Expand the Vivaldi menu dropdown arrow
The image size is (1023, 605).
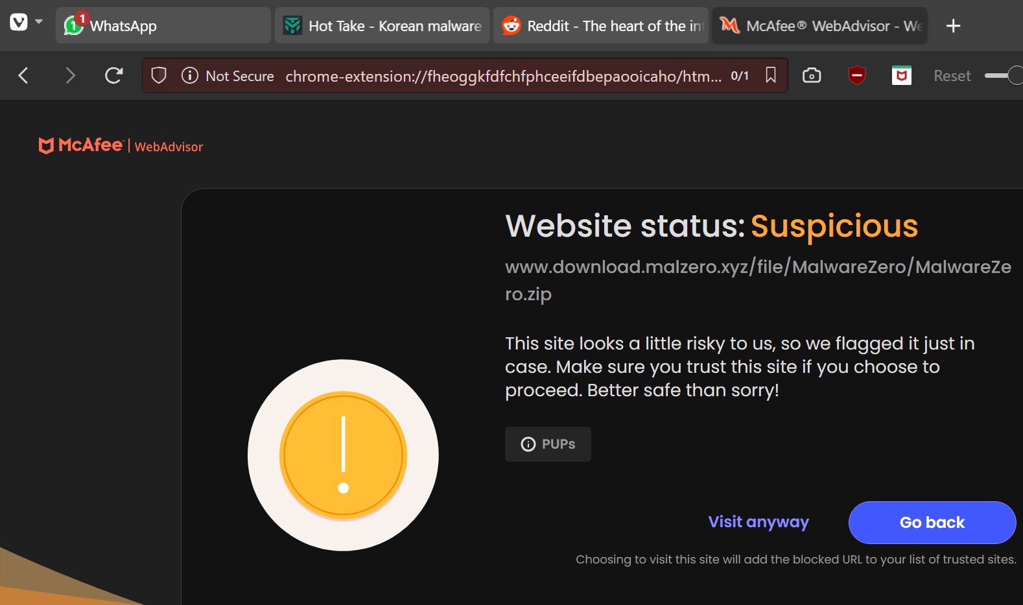[39, 22]
